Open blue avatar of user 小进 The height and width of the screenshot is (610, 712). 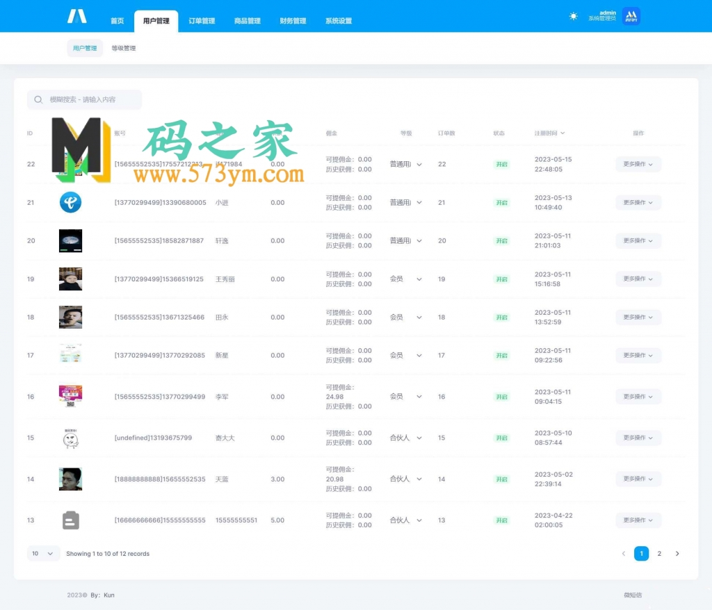pyautogui.click(x=70, y=202)
